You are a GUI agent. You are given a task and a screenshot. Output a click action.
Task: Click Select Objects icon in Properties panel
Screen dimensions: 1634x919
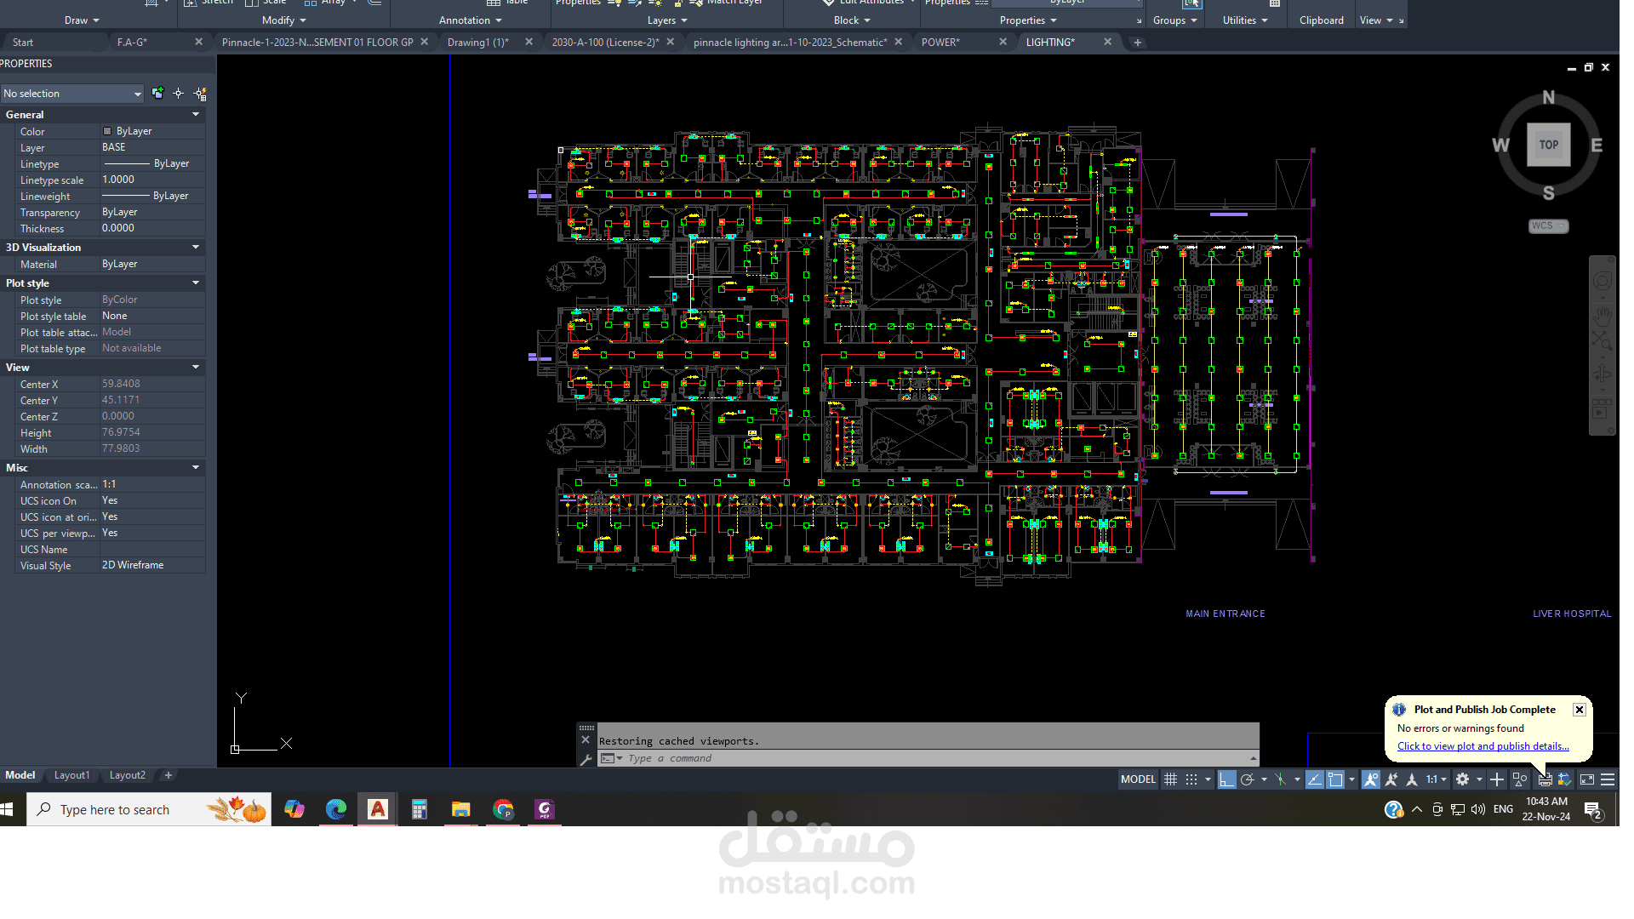(x=178, y=94)
